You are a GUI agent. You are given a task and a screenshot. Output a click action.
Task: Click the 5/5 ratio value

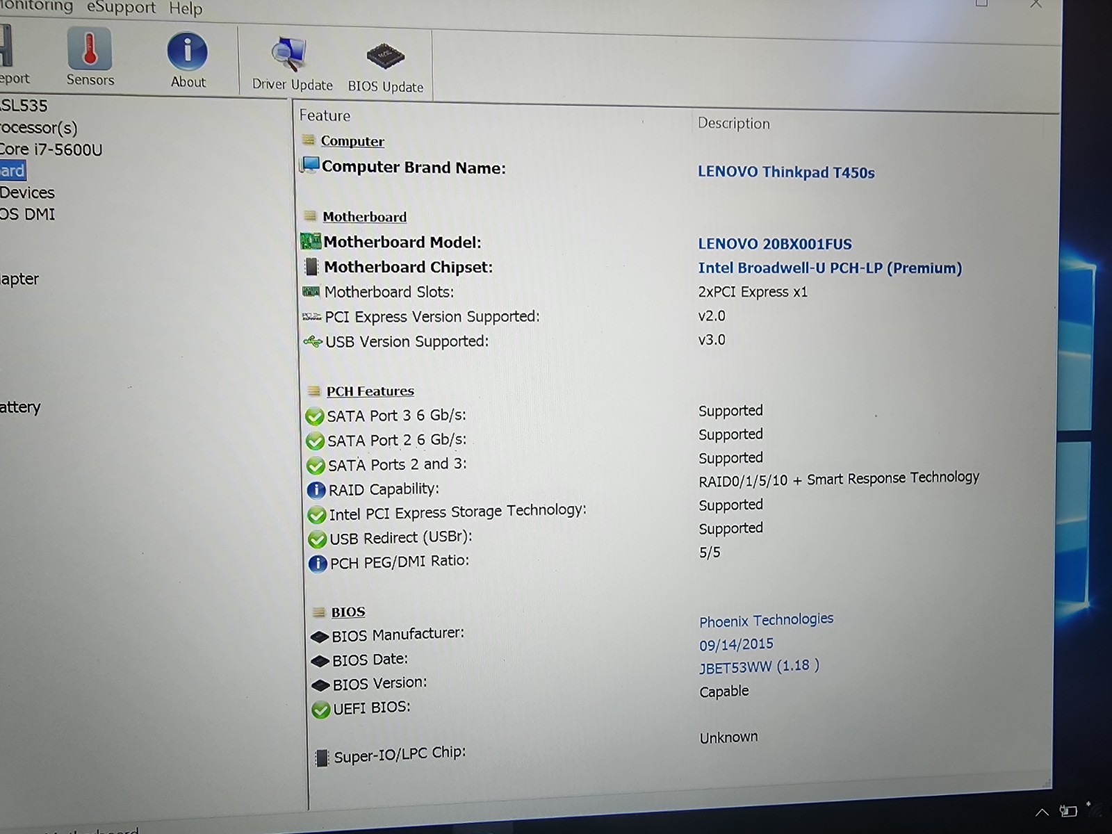click(x=710, y=553)
